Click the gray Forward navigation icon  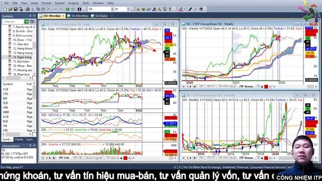73,9
